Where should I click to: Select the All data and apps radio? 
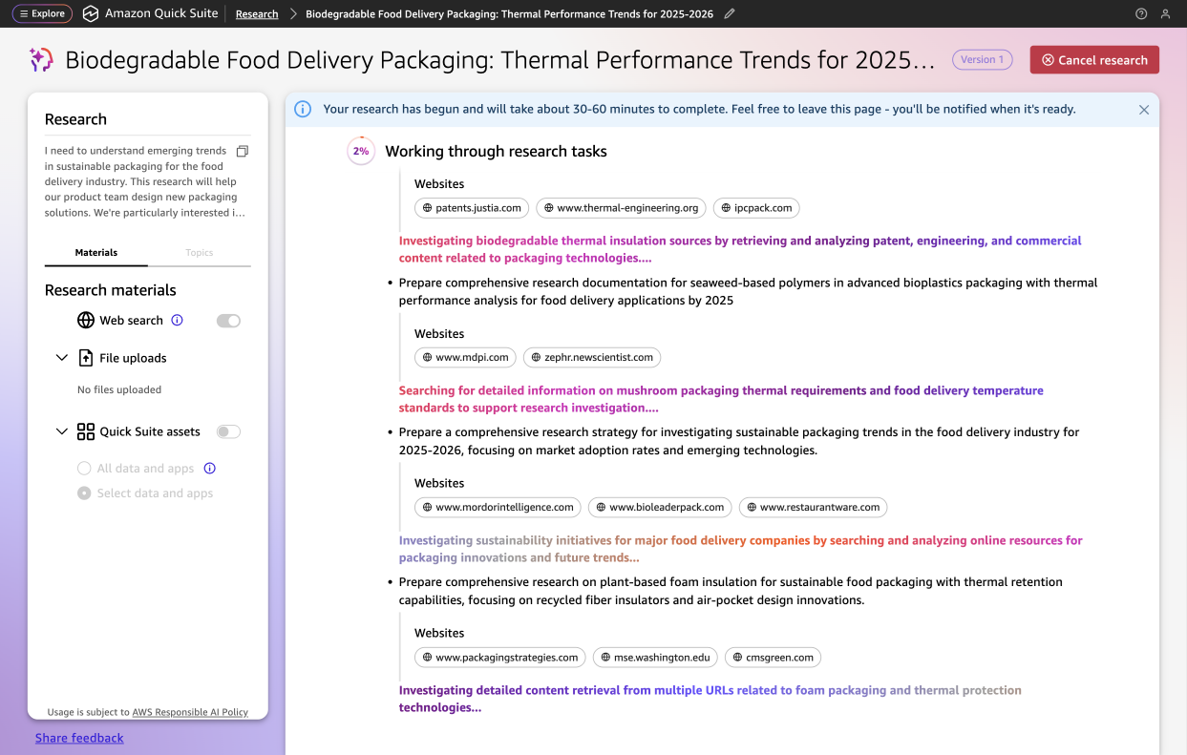click(84, 469)
